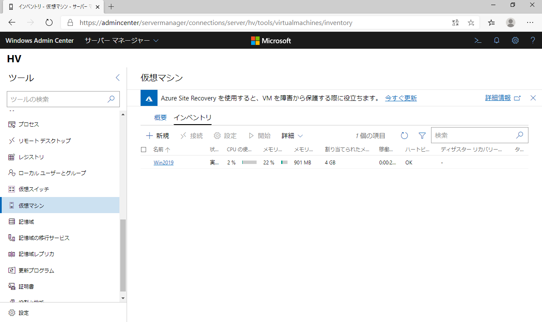The height and width of the screenshot is (322, 542).
Task: Open browser profile avatar
Action: 511,22
